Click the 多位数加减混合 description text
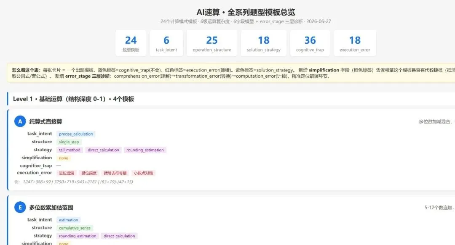Viewport: 455px width, 245px height. coord(437,121)
